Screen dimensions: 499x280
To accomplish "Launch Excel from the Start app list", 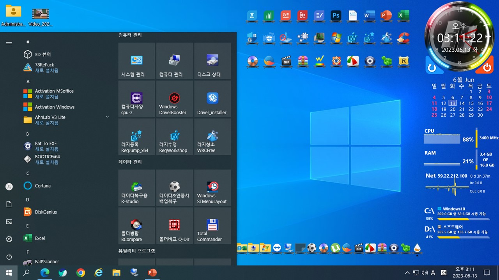I will click(x=67, y=238).
